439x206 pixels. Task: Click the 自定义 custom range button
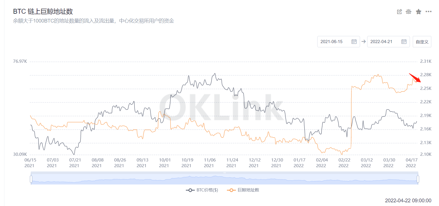coord(422,42)
